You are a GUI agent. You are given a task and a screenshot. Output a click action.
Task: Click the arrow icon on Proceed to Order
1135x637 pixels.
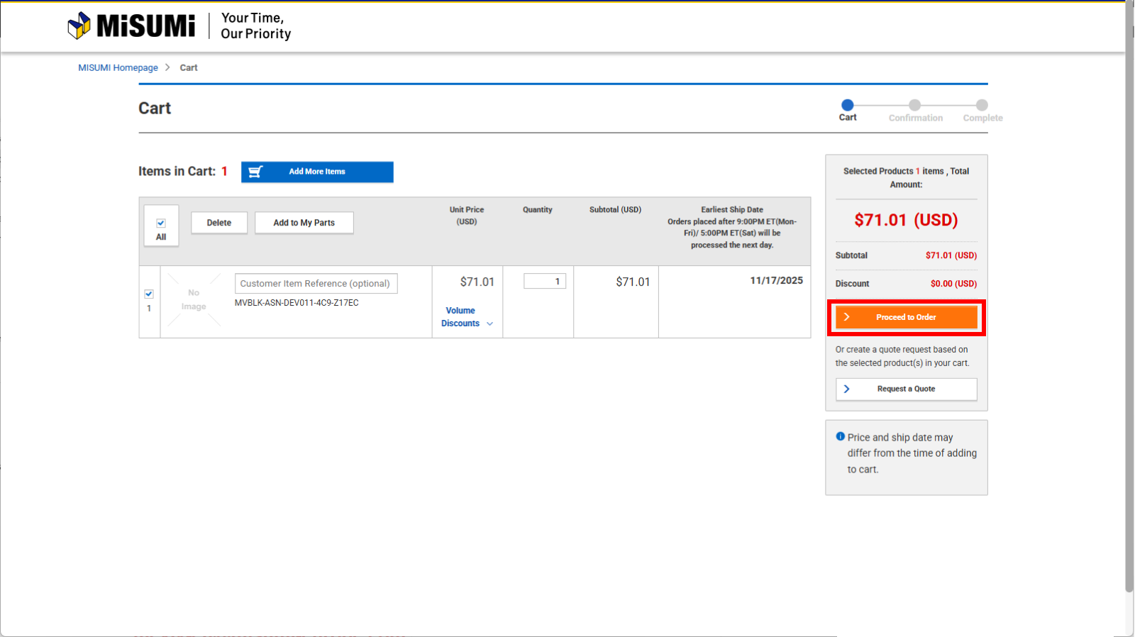click(846, 317)
